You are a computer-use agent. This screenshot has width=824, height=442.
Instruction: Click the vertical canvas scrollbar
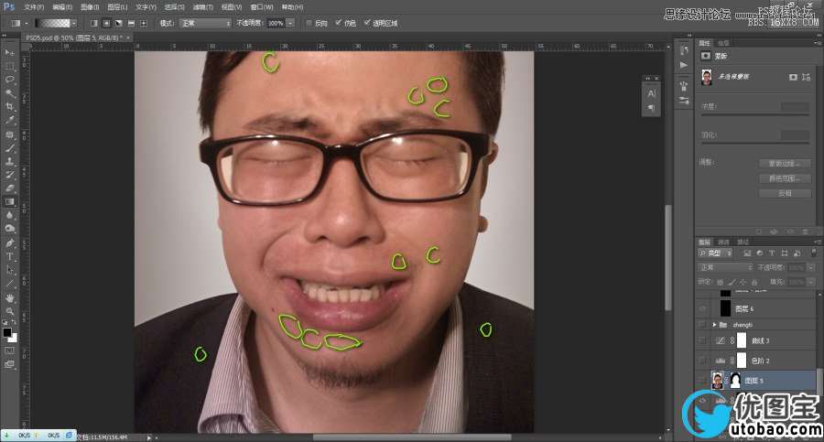668,257
